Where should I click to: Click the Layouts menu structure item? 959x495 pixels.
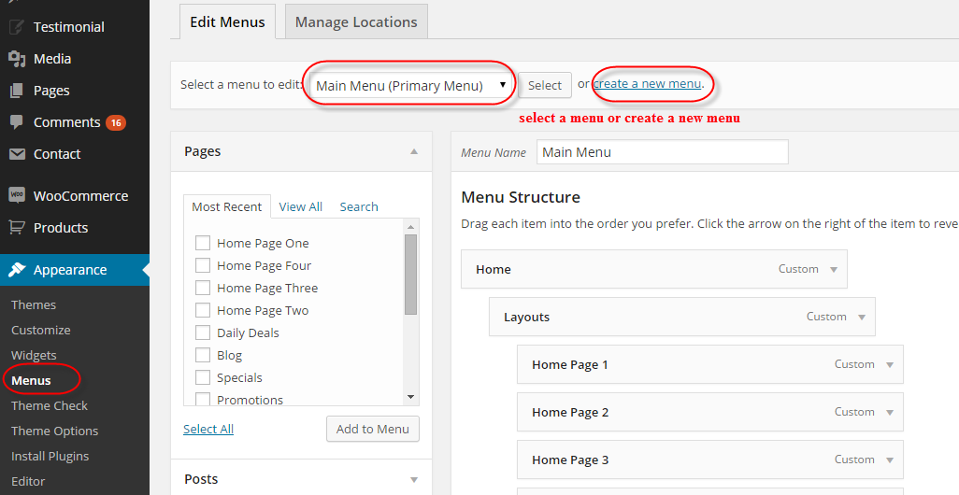tap(682, 317)
